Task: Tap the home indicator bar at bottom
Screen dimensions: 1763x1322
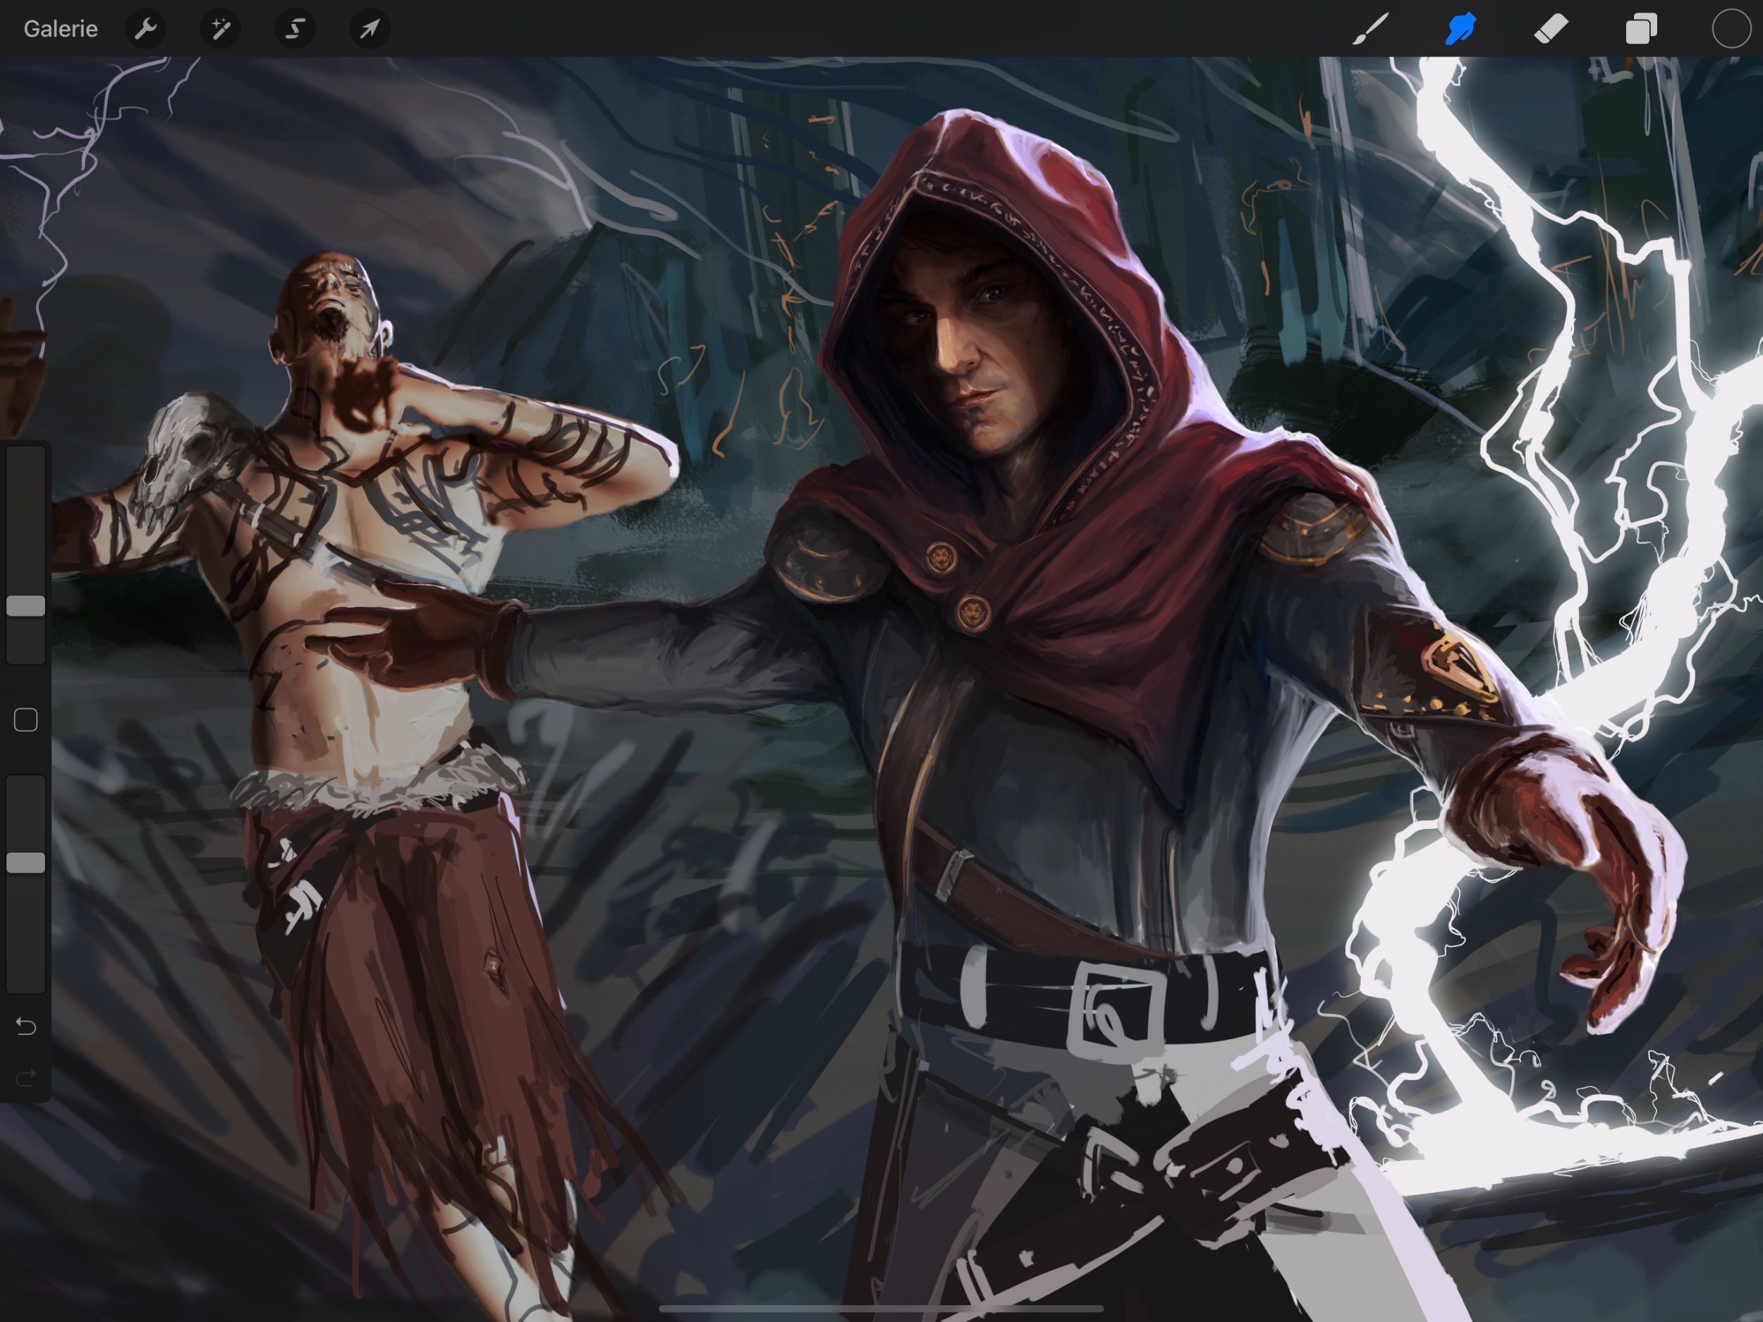Action: [881, 1309]
